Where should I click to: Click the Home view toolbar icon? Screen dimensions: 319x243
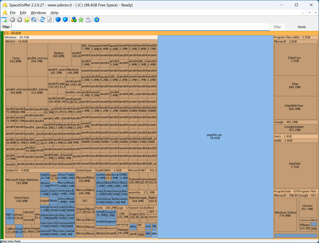pyautogui.click(x=34, y=20)
